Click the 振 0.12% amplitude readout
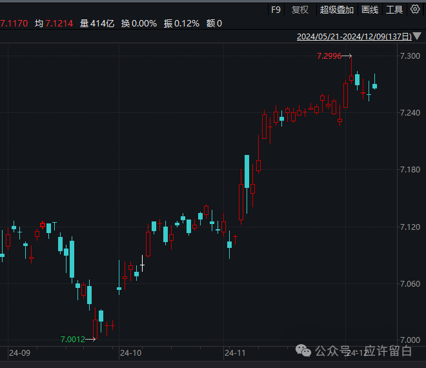This screenshot has height=368, width=426. (181, 23)
